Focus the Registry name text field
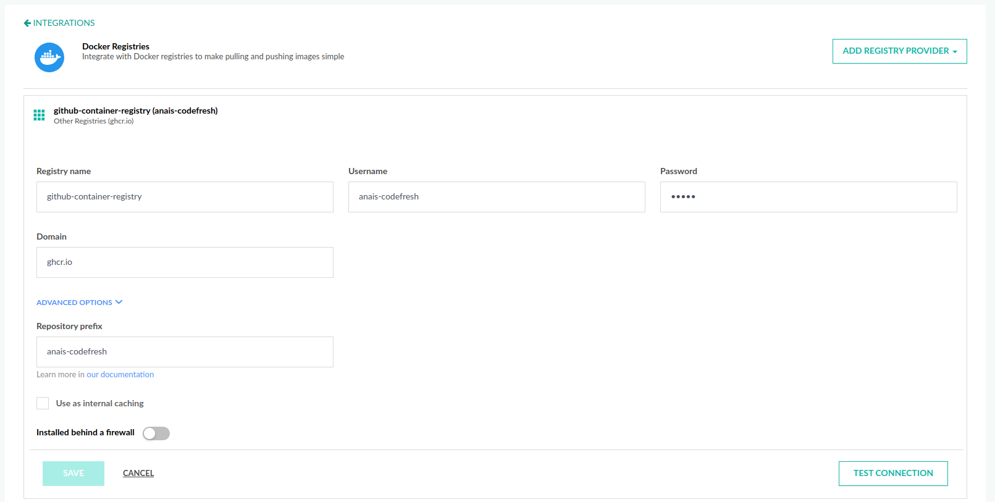995x502 pixels. click(x=185, y=197)
